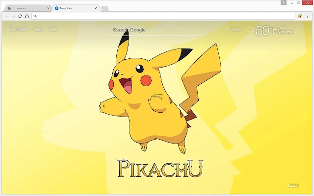314x196 pixels.
Task: Click the New York location text
Action: (x=285, y=32)
